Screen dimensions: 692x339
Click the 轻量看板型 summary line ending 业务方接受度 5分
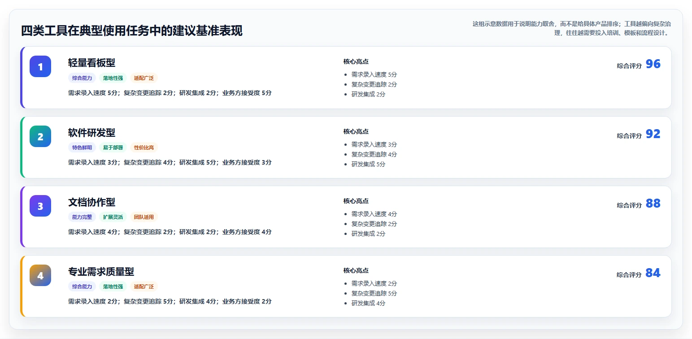pyautogui.click(x=170, y=93)
